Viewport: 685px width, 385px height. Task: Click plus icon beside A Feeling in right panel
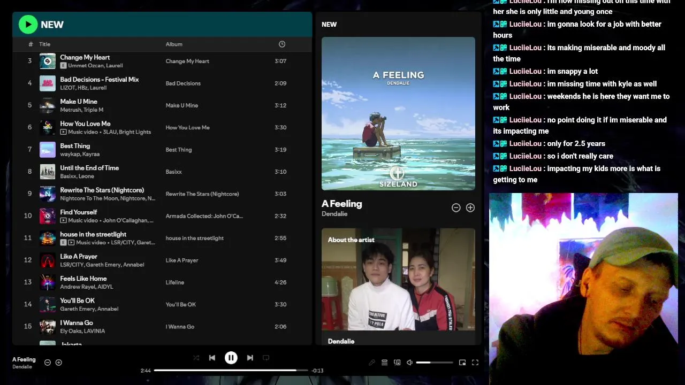pos(470,207)
